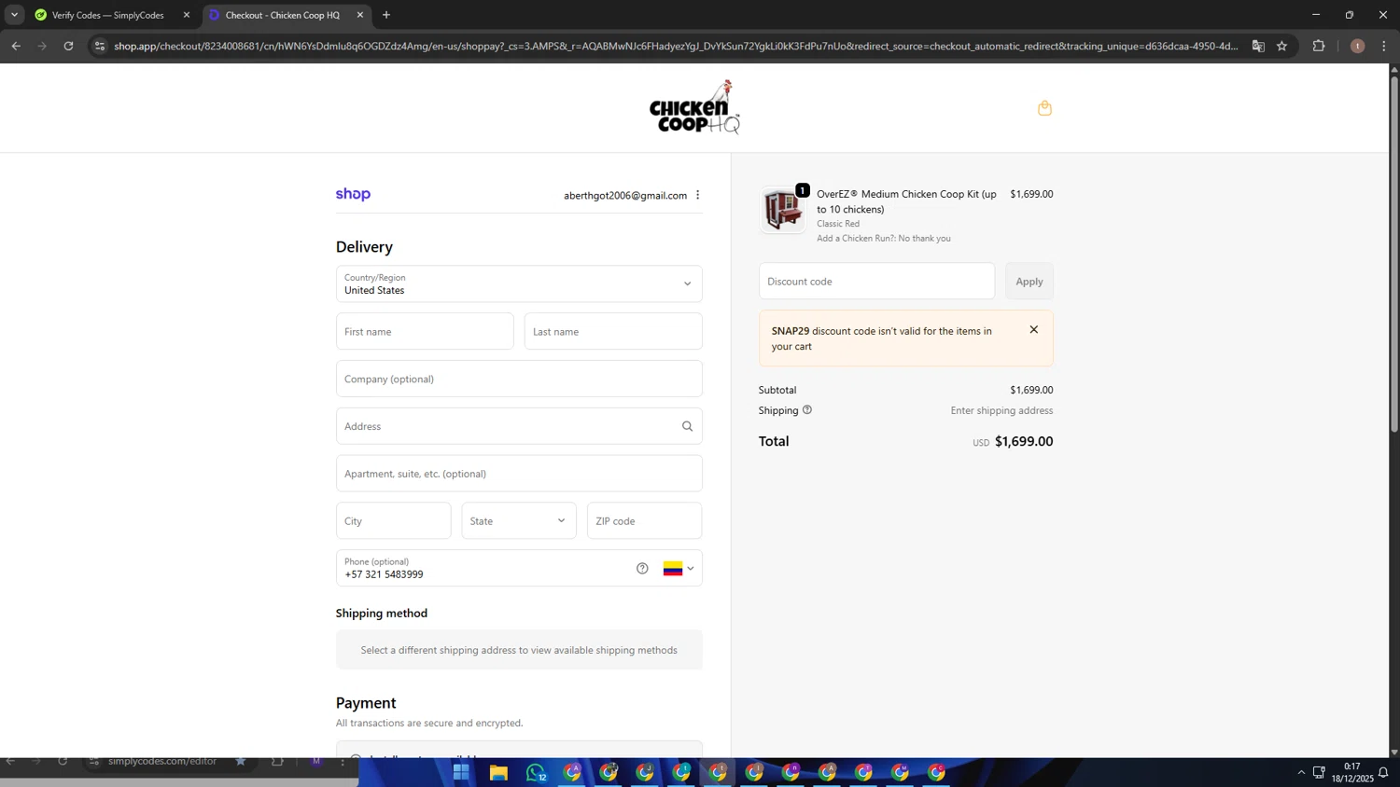The height and width of the screenshot is (787, 1400).
Task: Click the Delivery section heading
Action: 364,246
